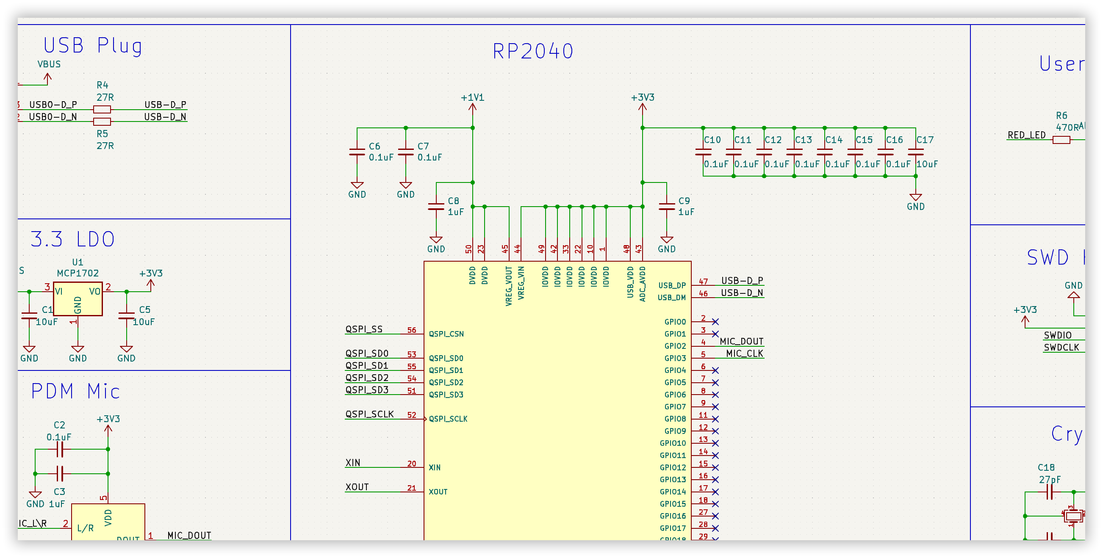Click the C2 0.1uF capacitor symbol
The width and height of the screenshot is (1103, 558).
[x=60, y=449]
